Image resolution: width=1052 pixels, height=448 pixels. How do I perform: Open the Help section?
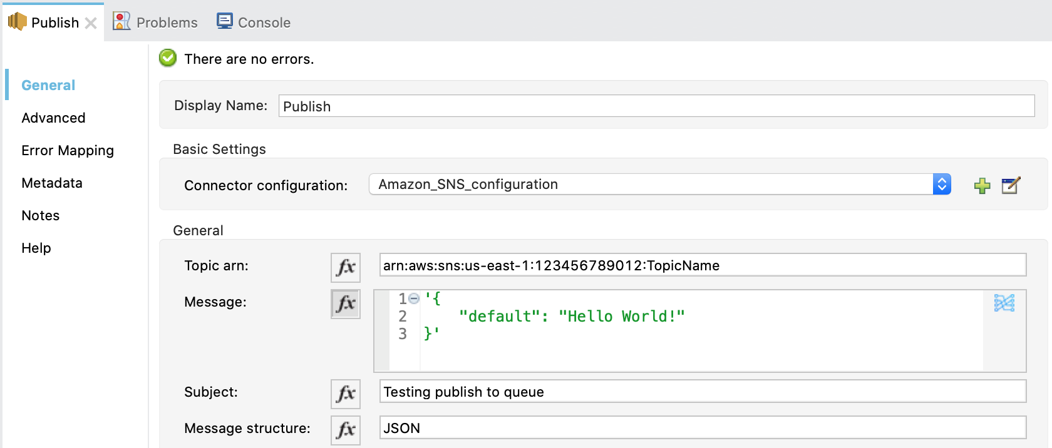[36, 248]
